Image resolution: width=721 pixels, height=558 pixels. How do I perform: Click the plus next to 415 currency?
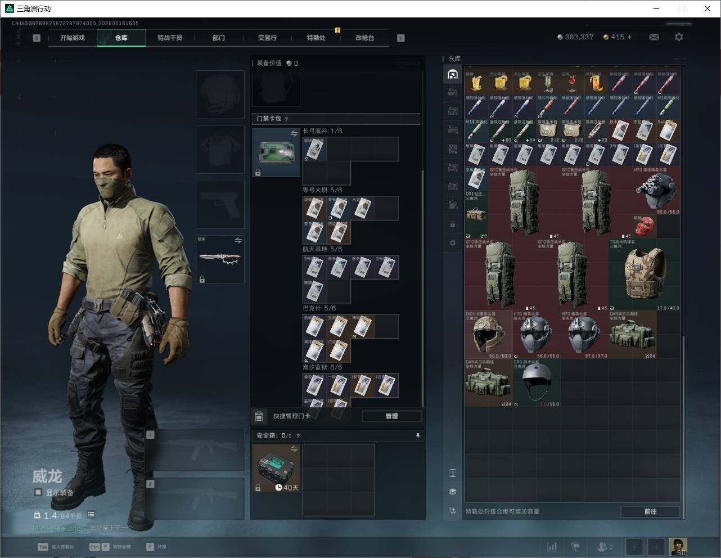point(629,37)
